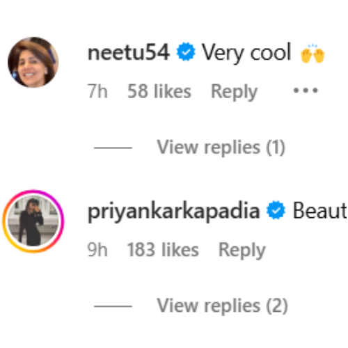Screen dimensions: 348x348
Task: Click the raised hands emoji
Action: (313, 53)
